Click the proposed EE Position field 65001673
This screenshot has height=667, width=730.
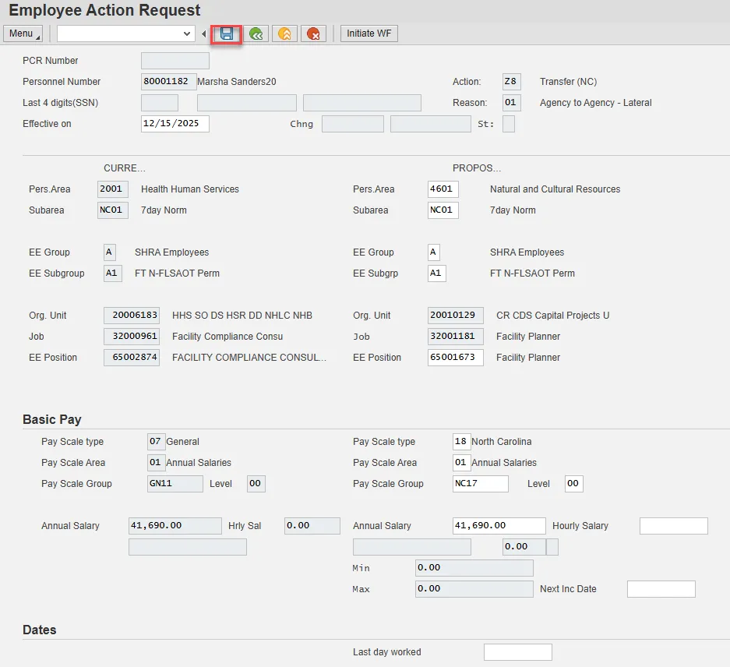coord(455,358)
